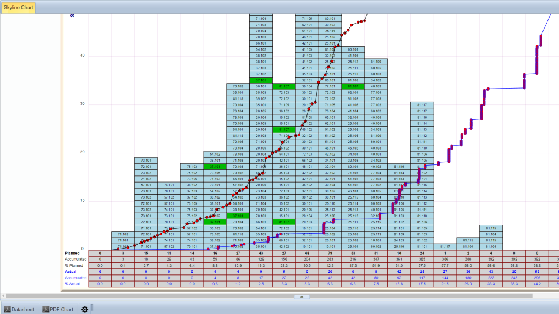Select Planned row value '16'
The height and width of the screenshot is (314, 559).
215,253
